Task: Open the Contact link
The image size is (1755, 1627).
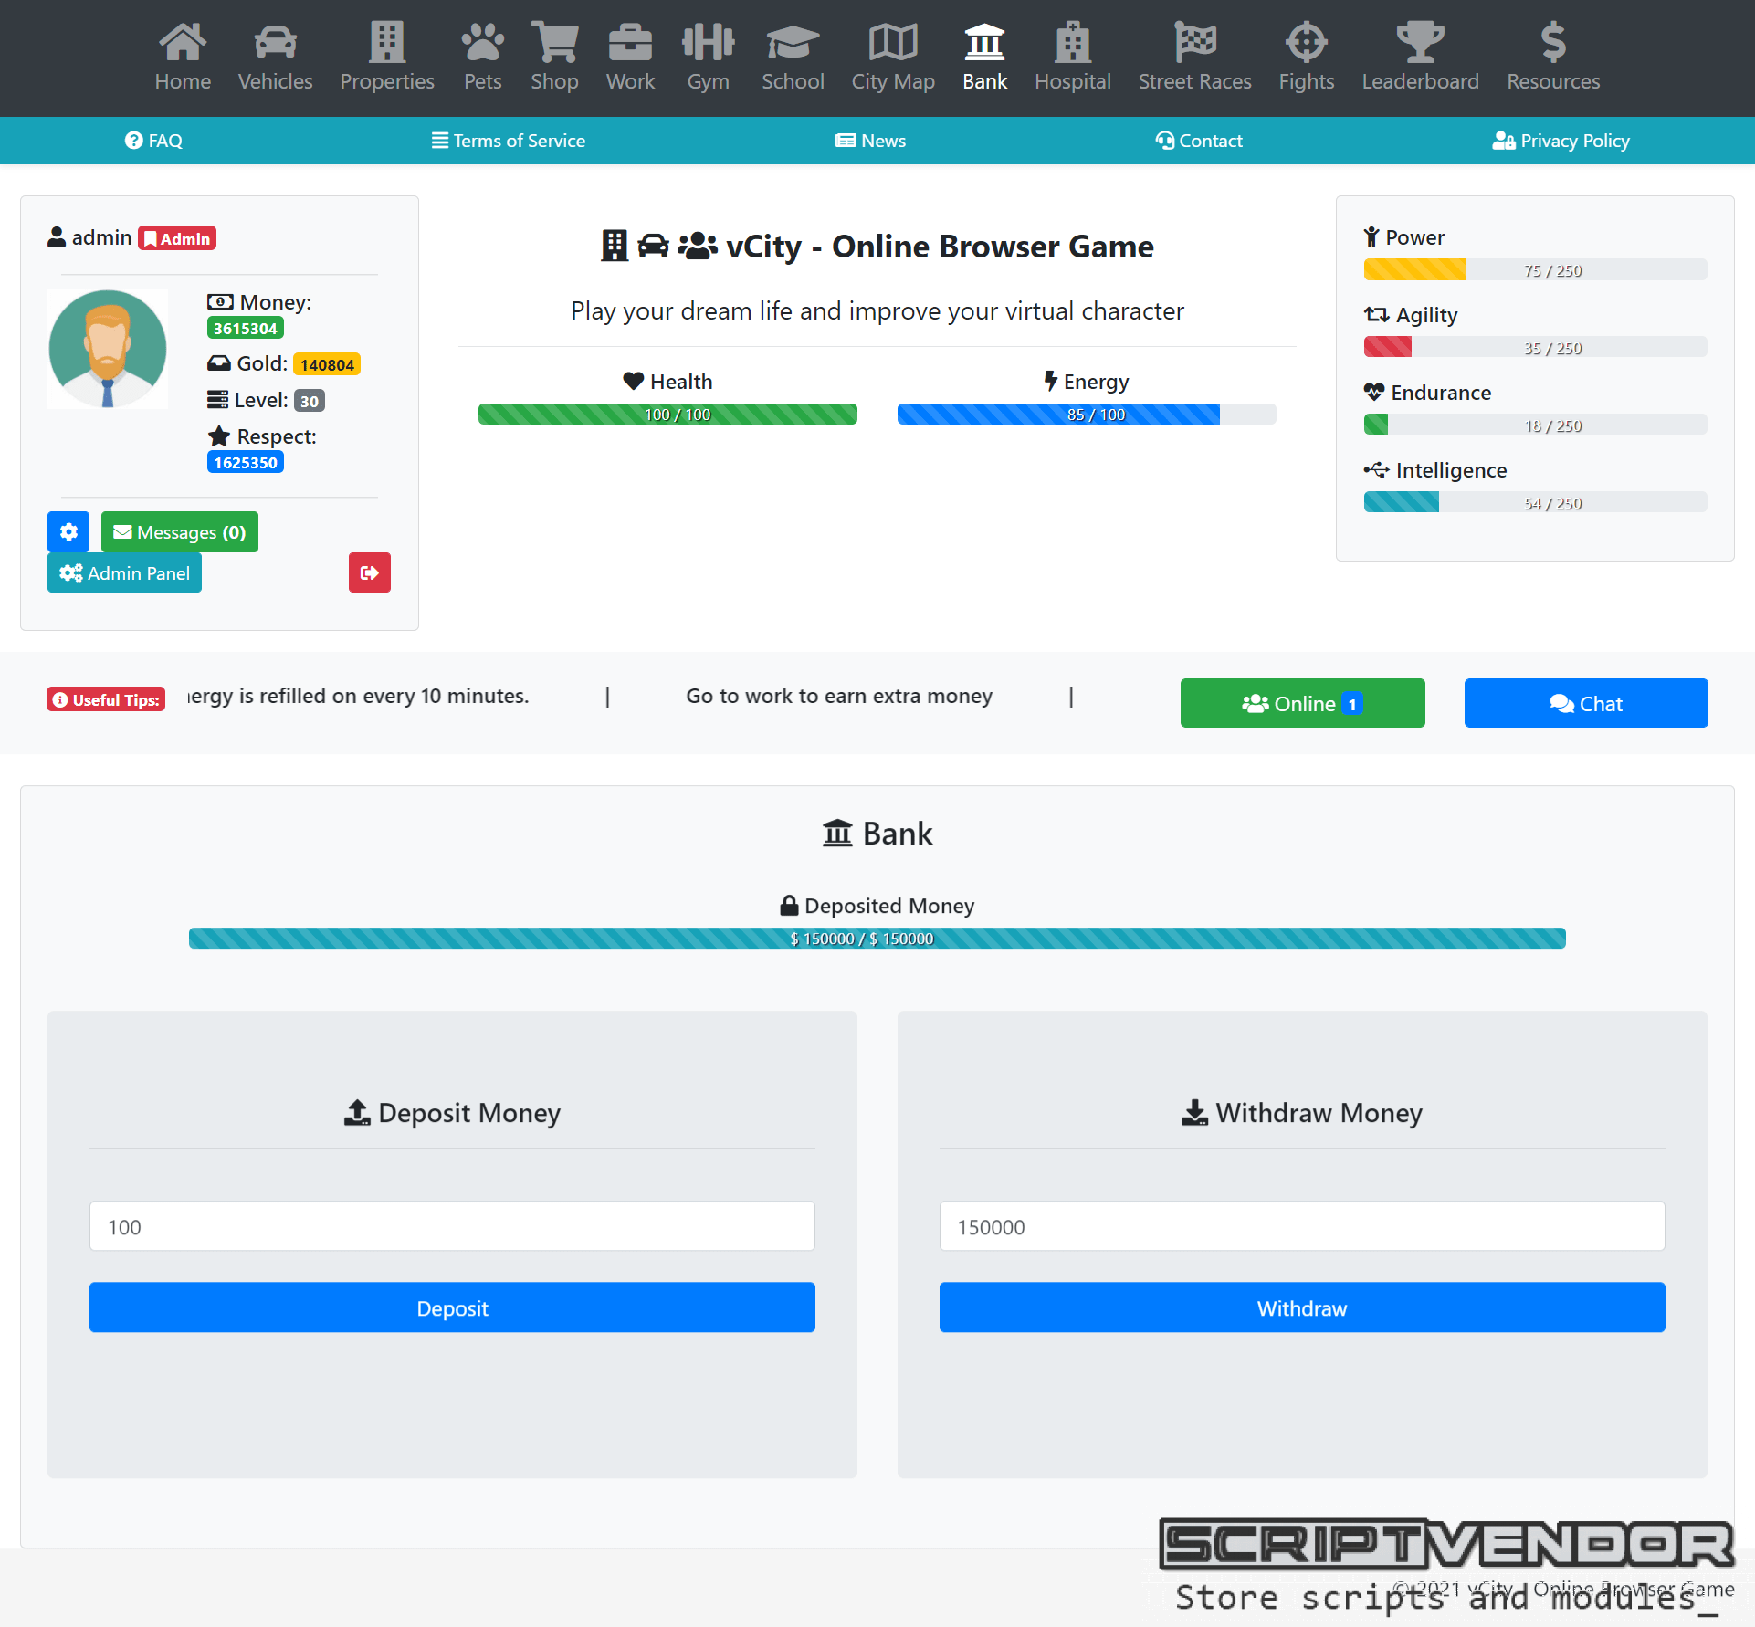Action: (1199, 141)
